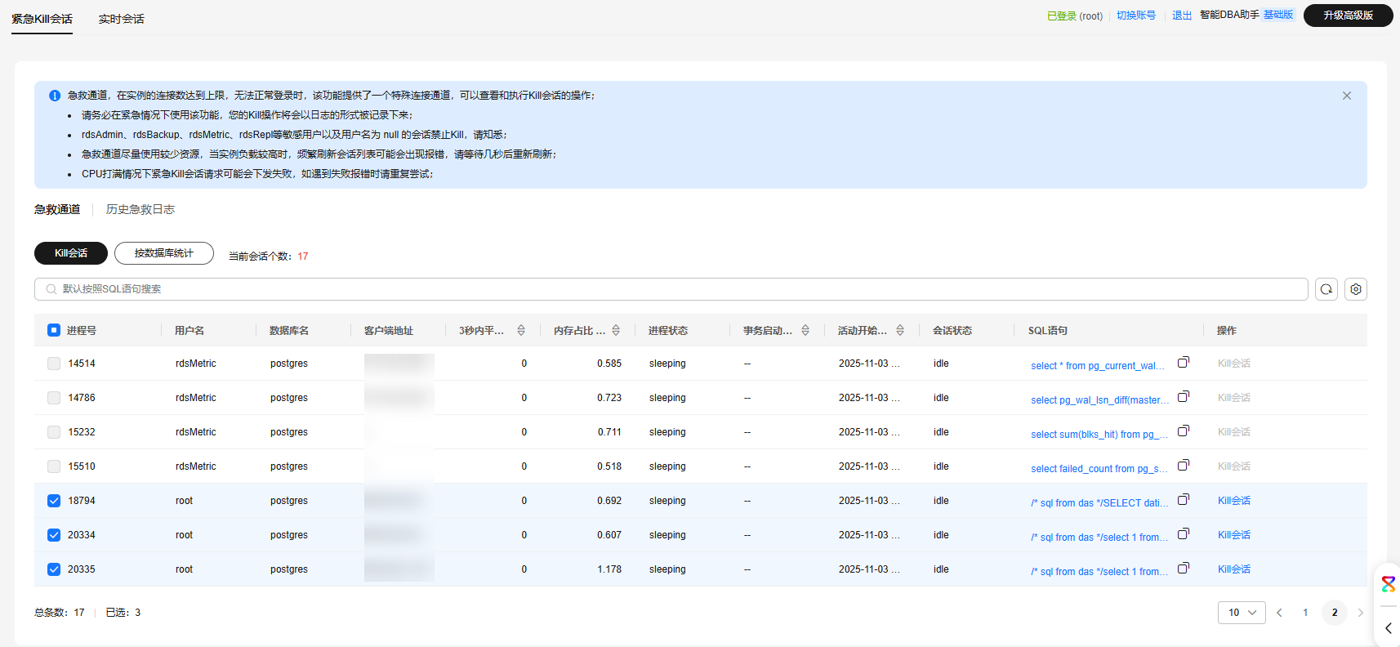
Task: Switch to 实时会话 tab
Action: pos(121,19)
